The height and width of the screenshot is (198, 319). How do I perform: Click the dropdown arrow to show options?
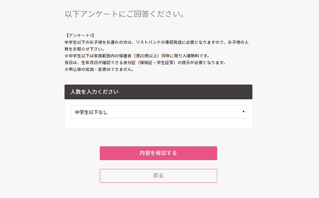[x=244, y=111]
